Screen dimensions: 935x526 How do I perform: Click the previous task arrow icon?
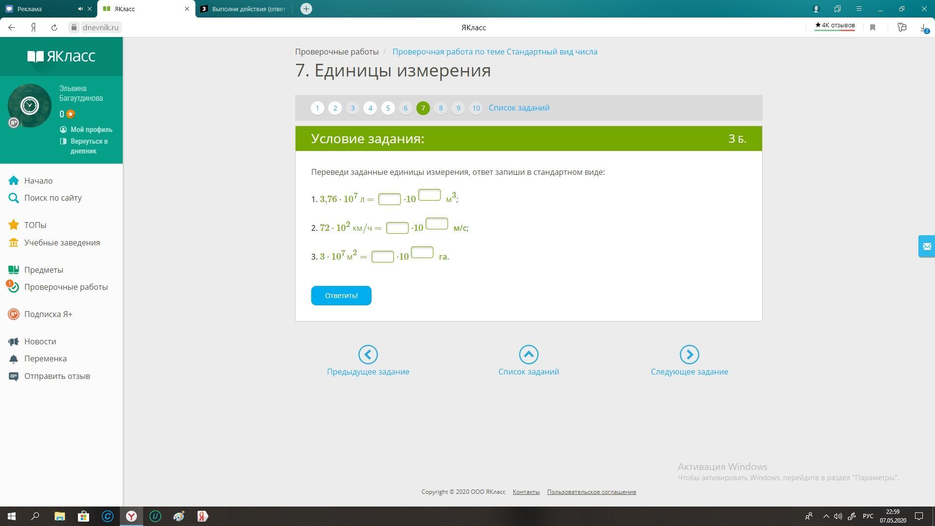(368, 355)
